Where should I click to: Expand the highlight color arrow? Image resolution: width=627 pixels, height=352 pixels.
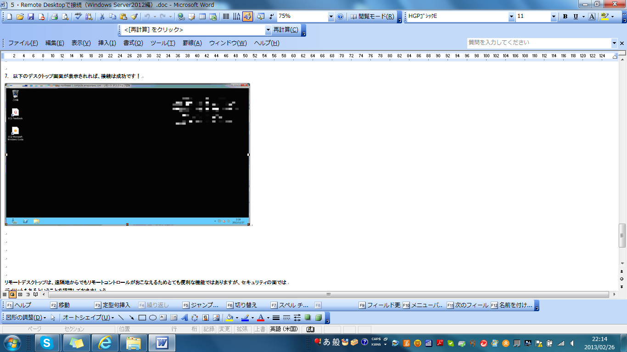click(612, 16)
